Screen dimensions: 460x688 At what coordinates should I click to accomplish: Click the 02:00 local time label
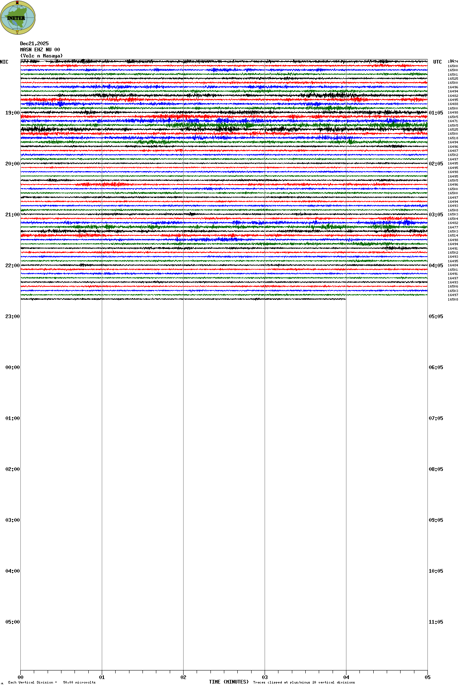tap(12, 469)
